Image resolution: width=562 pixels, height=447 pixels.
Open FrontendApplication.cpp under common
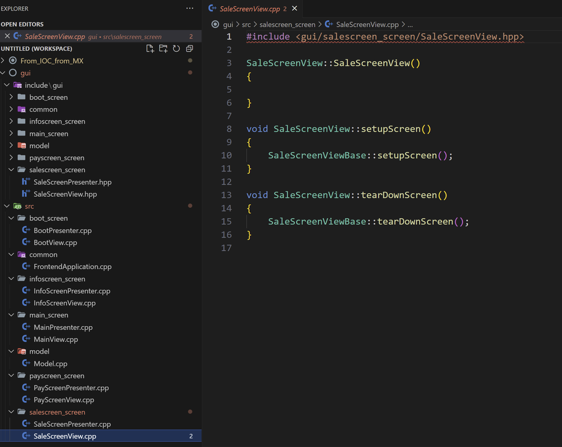coord(72,267)
